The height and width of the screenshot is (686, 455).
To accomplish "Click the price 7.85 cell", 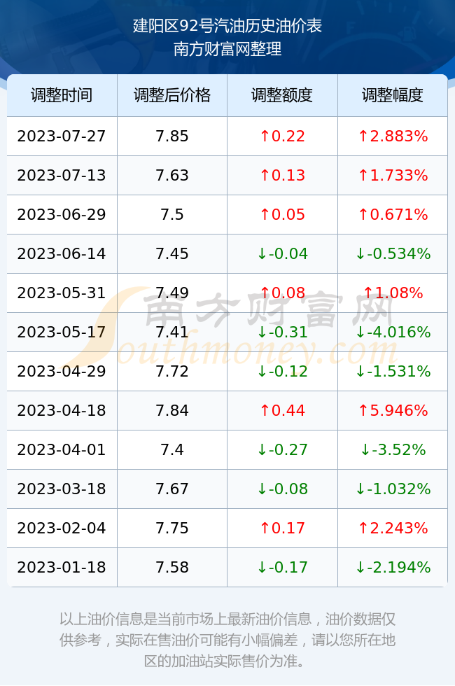I will tap(172, 136).
